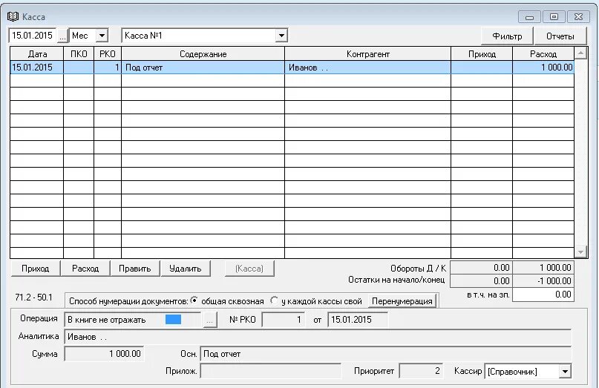599x388 pixels.
Task: Click the 'в т.ч. на зп.' value field
Action: 543,295
